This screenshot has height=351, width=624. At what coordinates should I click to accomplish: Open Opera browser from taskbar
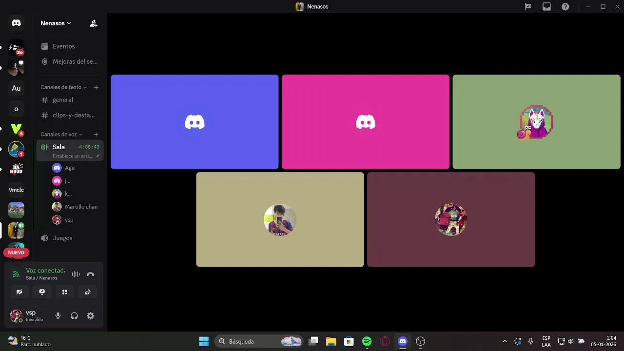coord(385,341)
